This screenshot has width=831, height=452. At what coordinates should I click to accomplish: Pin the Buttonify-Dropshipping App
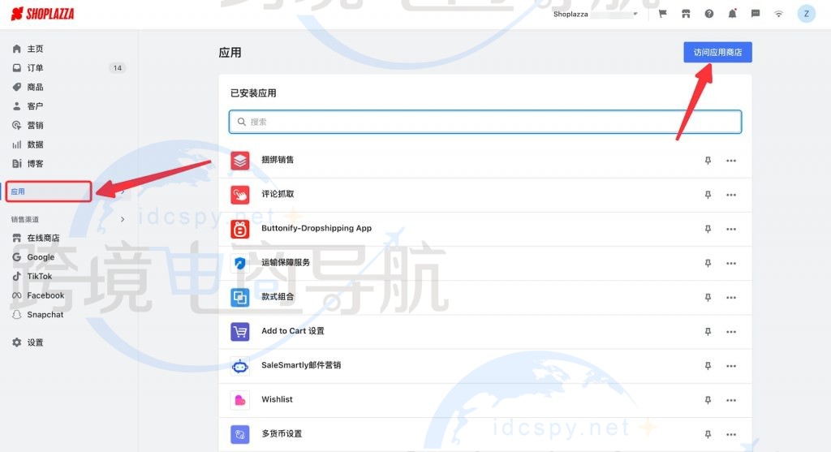point(708,229)
